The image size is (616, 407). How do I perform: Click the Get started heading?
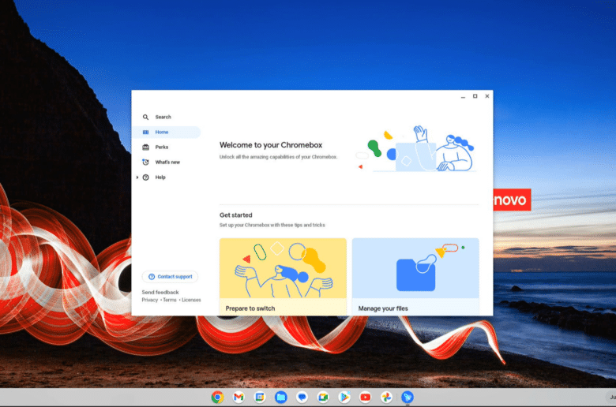[235, 215]
